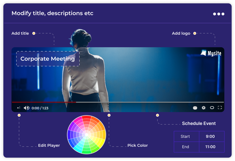This screenshot has height=161, width=235.
Task: Open the player settings gear
Action: (x=204, y=108)
